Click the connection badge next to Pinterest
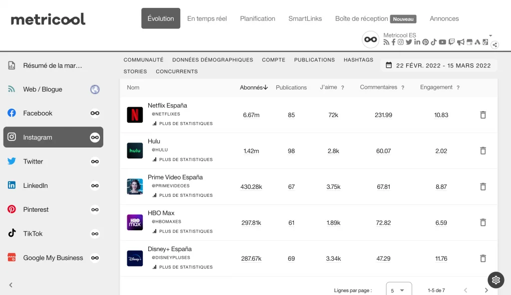Viewport: 511px width, 295px height. coord(95,210)
